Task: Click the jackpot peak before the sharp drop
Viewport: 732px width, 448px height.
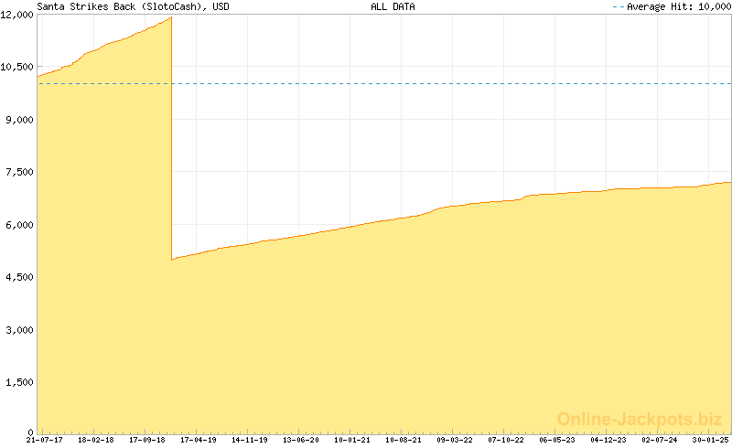Action: (x=171, y=18)
